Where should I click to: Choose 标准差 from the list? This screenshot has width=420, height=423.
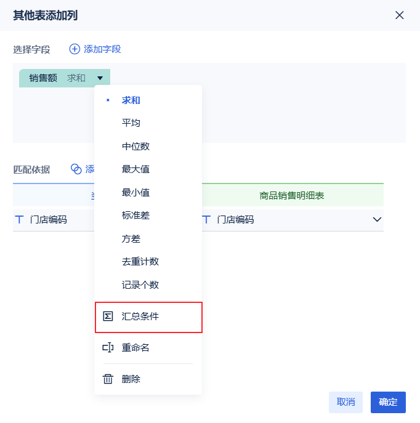point(135,216)
